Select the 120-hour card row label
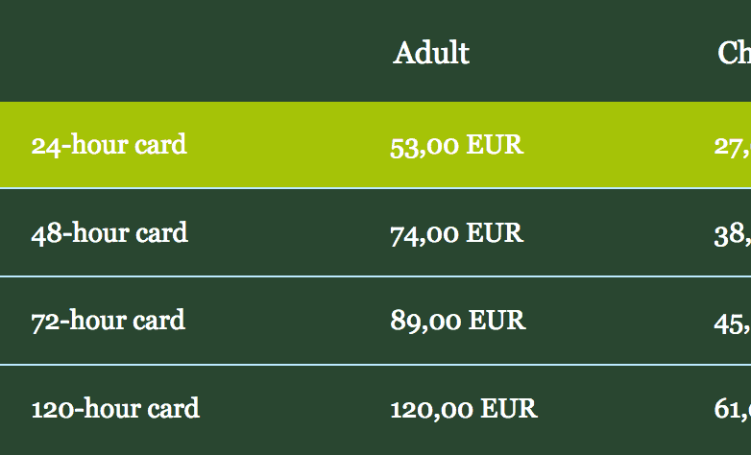 115,409
